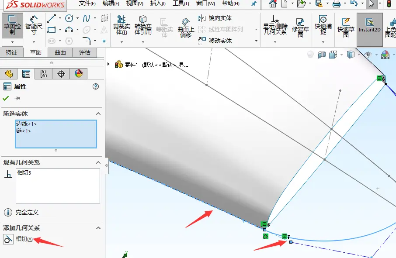
Task: Open the View (视图) menu
Action: click(135, 3)
